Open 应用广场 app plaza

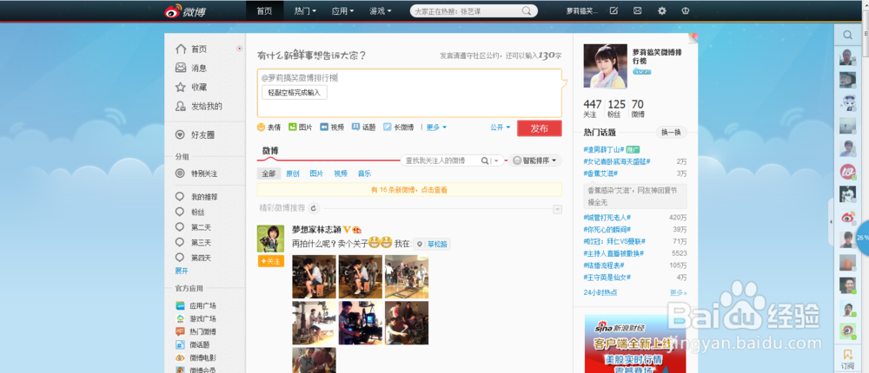coord(196,306)
